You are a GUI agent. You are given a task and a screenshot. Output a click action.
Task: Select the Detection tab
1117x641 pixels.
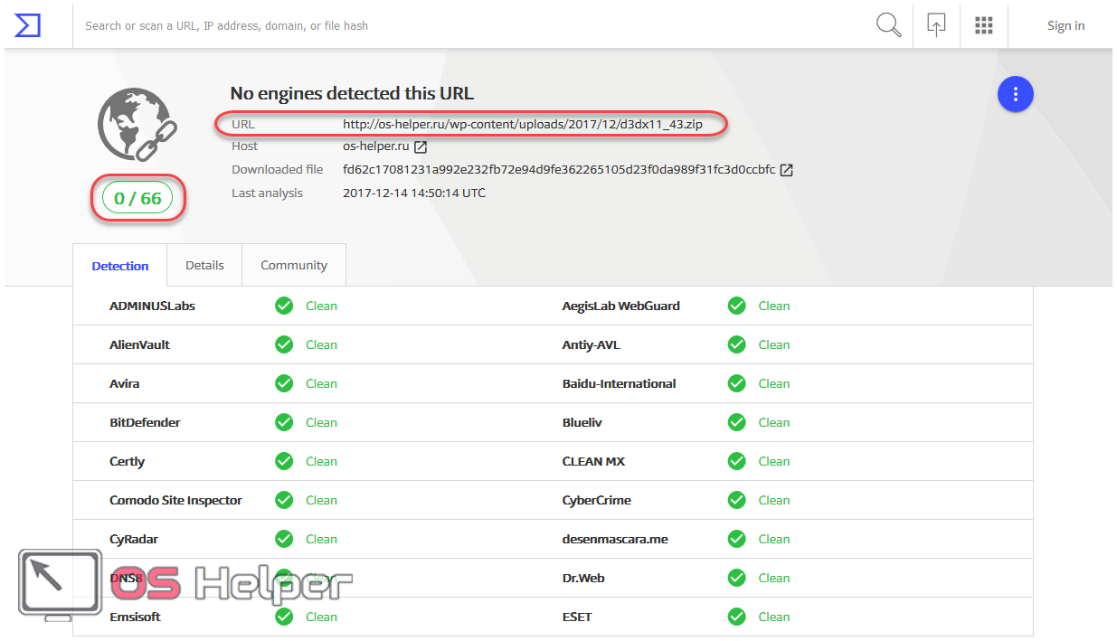120,266
